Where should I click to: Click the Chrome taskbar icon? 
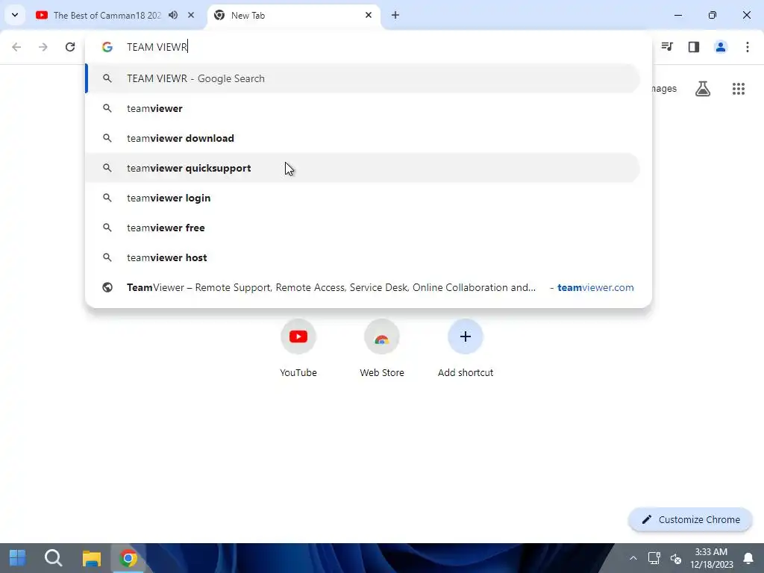pyautogui.click(x=128, y=558)
